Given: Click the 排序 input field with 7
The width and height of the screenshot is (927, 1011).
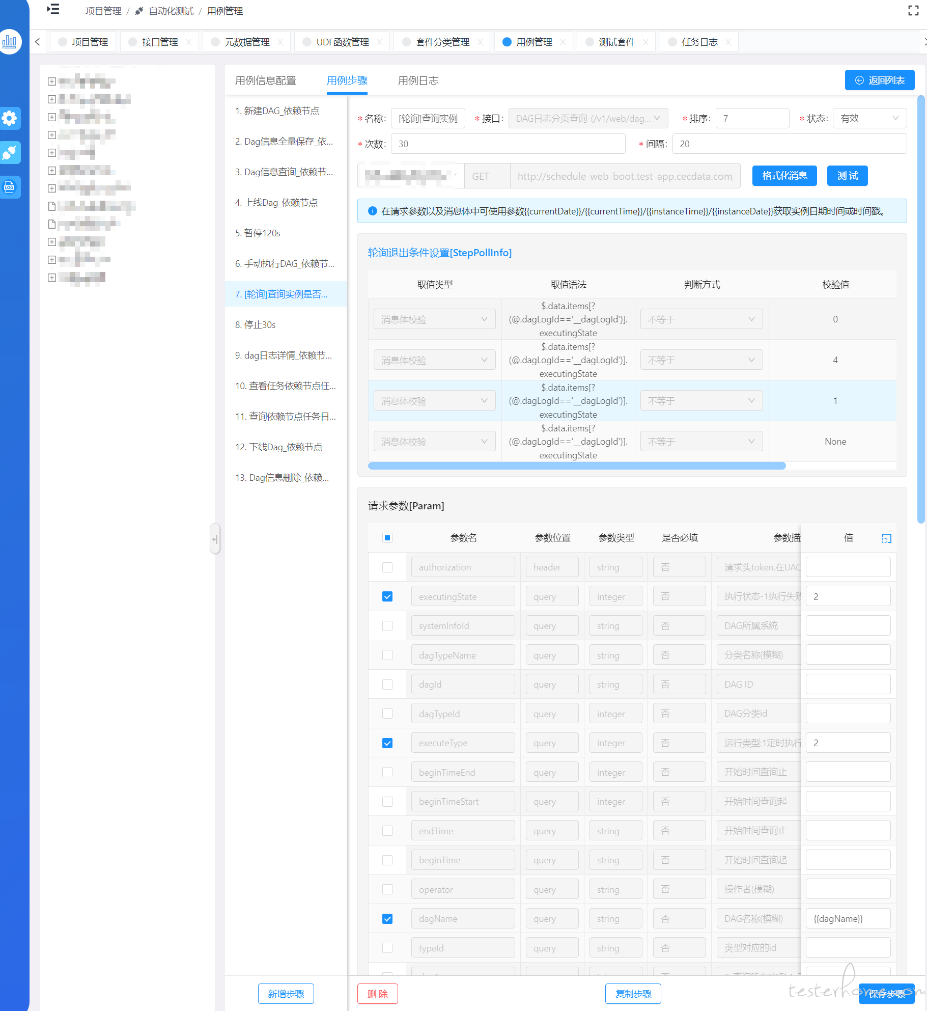Looking at the screenshot, I should click(752, 119).
